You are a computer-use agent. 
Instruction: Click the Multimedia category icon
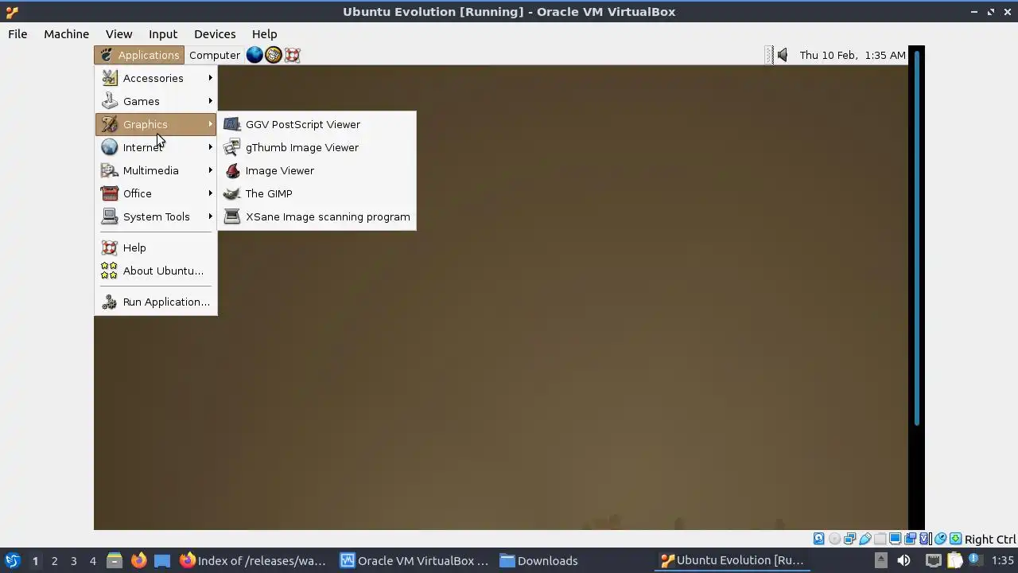(x=109, y=170)
